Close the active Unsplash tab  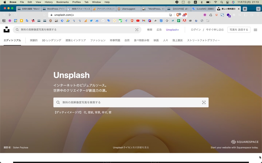click(x=239, y=9)
